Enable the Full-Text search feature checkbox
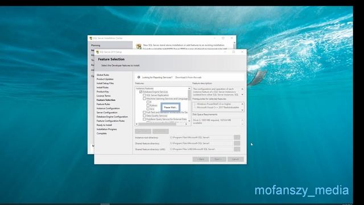This screenshot has height=205, width=364. [x=144, y=112]
